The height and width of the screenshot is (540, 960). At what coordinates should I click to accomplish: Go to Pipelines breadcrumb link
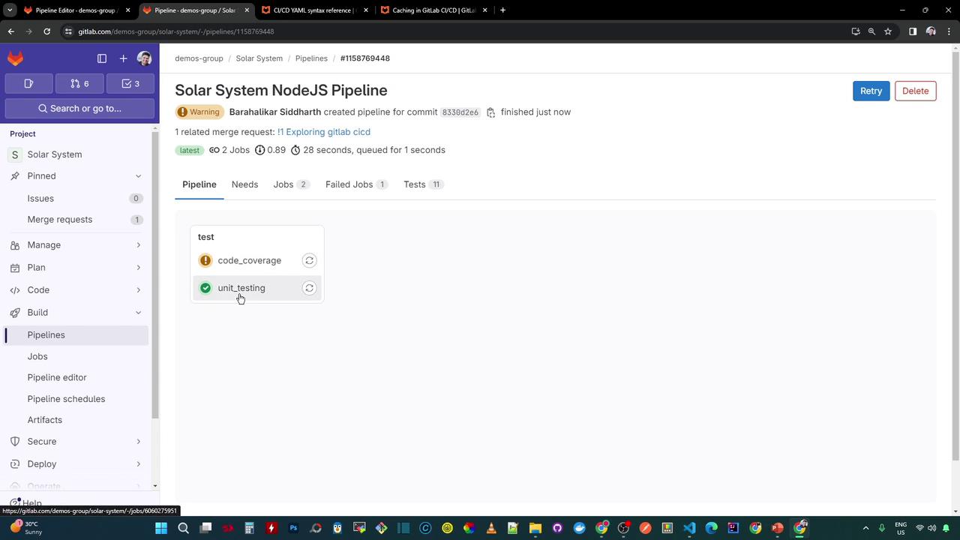tap(311, 58)
